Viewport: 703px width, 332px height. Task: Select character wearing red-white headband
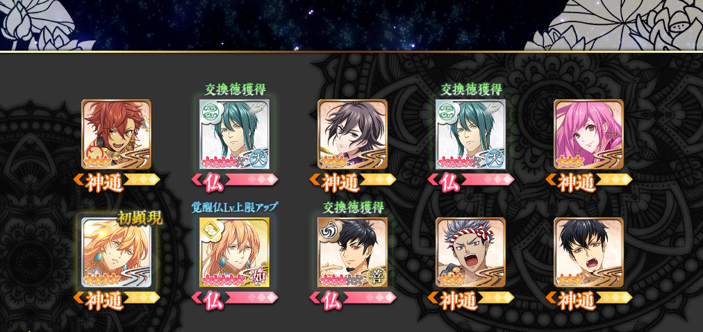click(471, 253)
